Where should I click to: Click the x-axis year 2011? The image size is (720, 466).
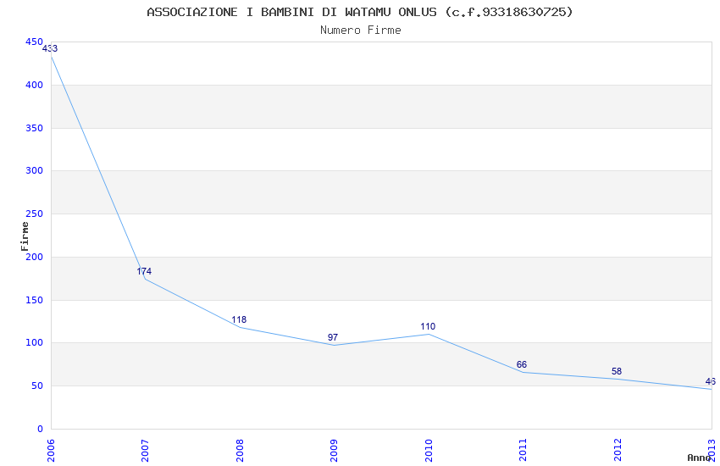[x=523, y=451]
